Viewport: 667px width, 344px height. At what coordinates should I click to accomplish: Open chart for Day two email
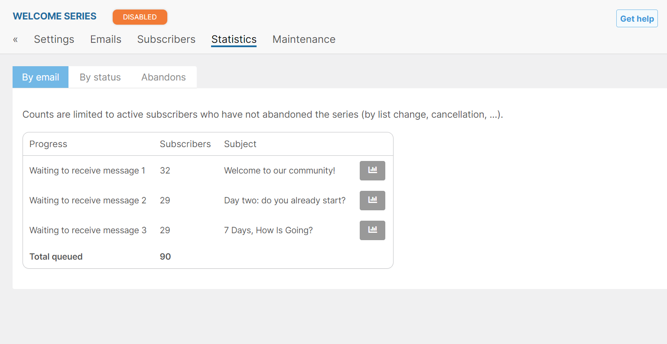pos(372,200)
